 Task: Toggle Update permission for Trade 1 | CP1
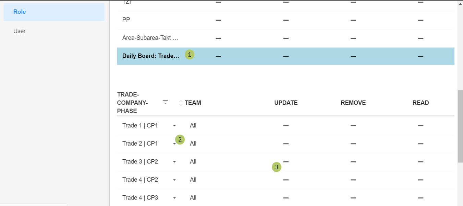coord(286,126)
